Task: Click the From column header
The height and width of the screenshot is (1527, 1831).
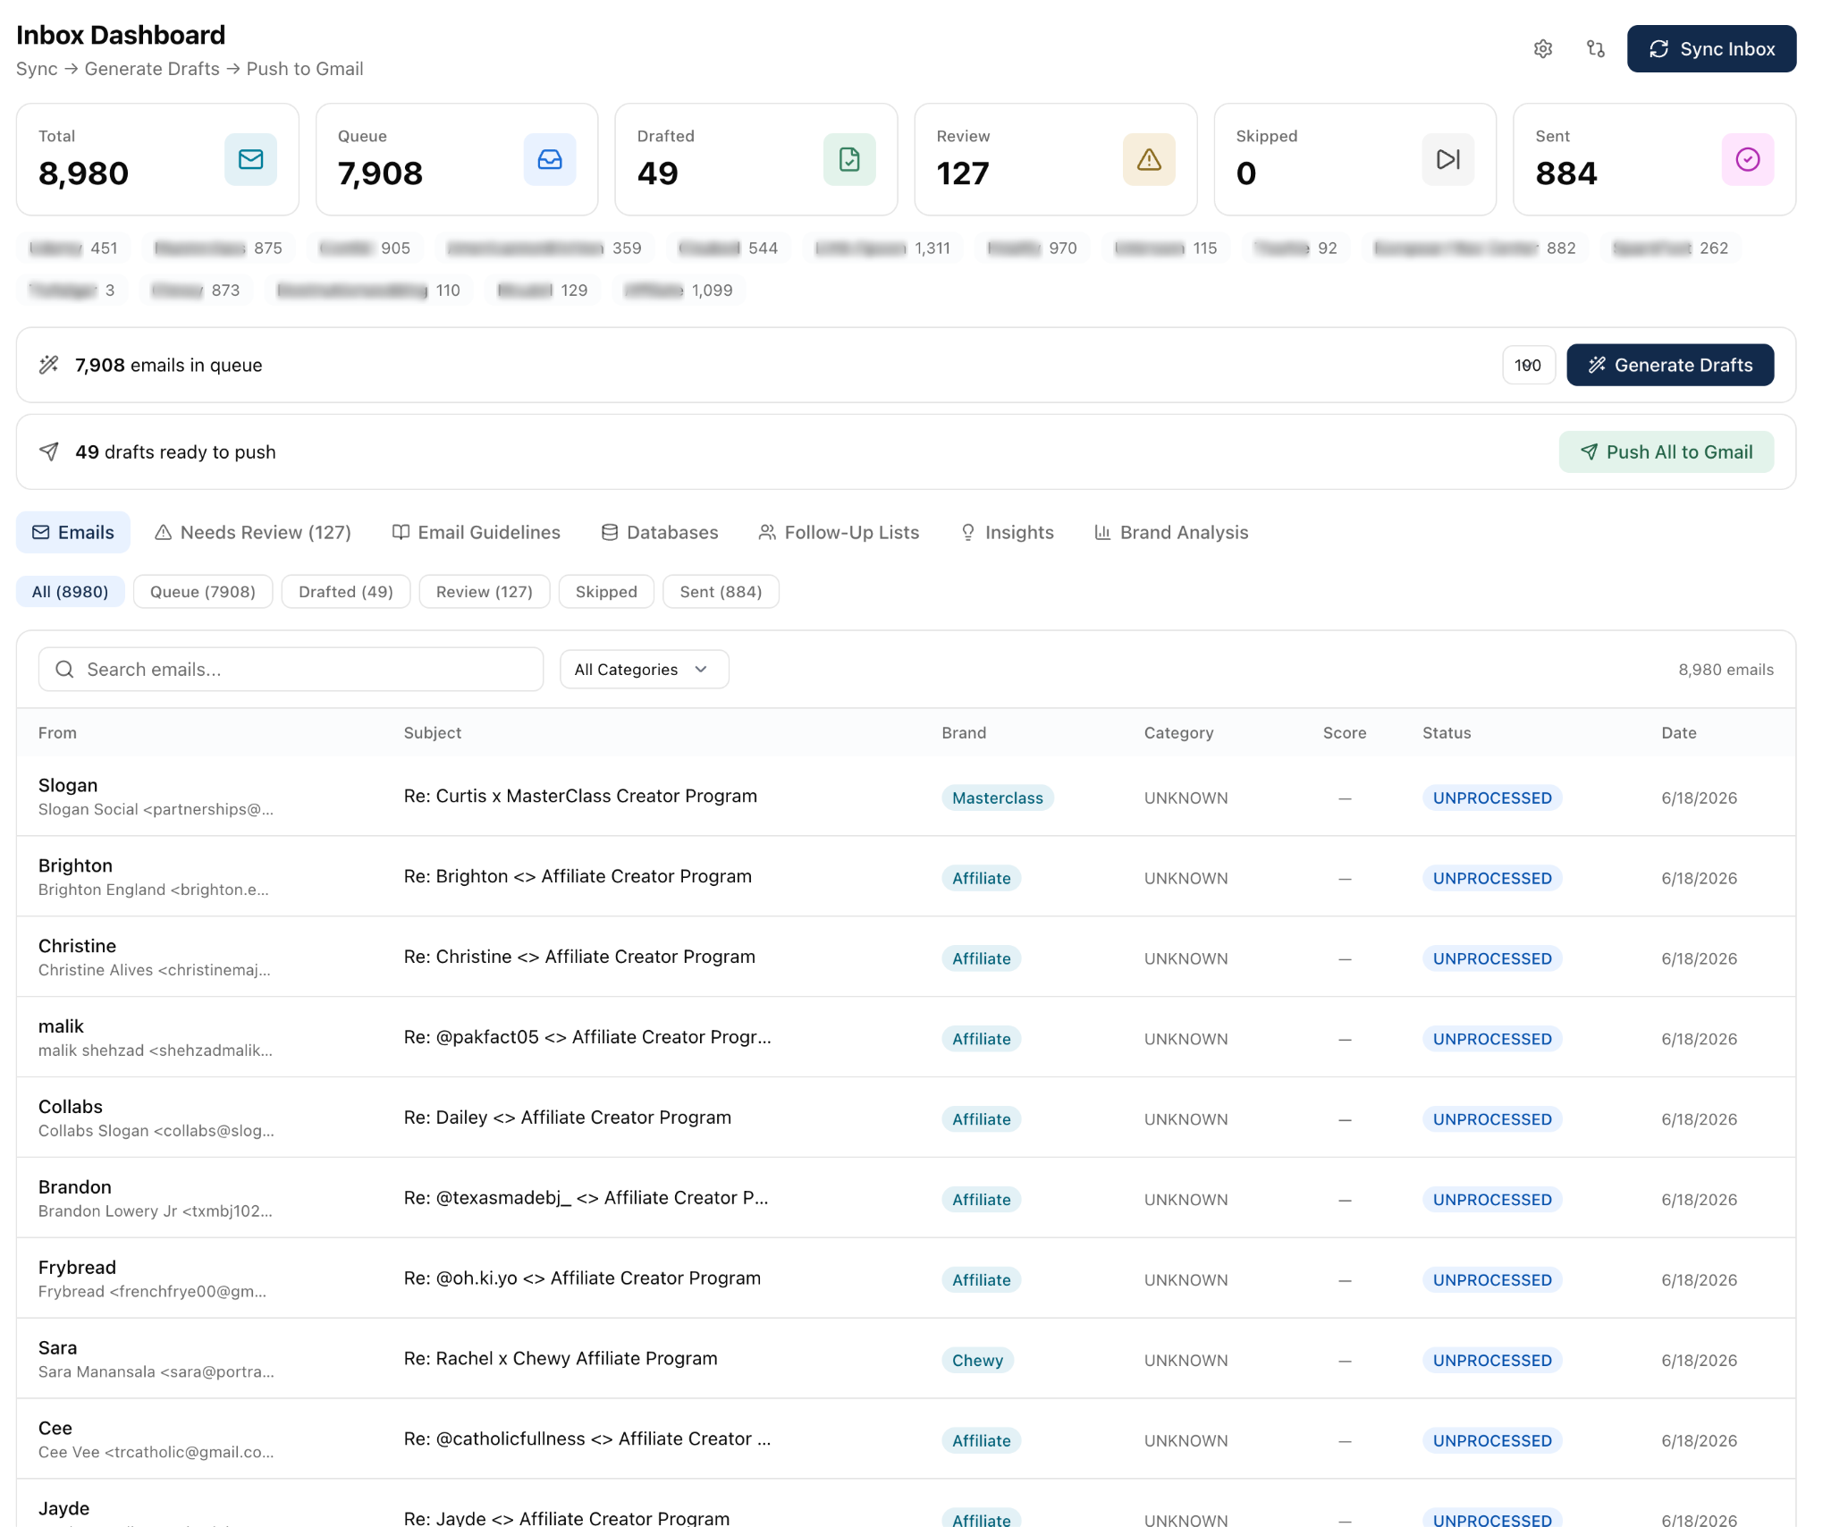Action: [x=57, y=733]
